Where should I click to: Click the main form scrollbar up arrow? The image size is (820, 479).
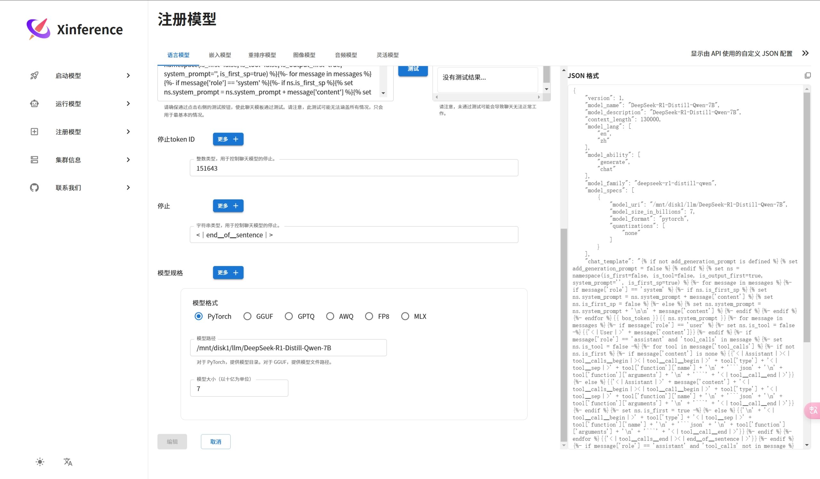pos(564,70)
